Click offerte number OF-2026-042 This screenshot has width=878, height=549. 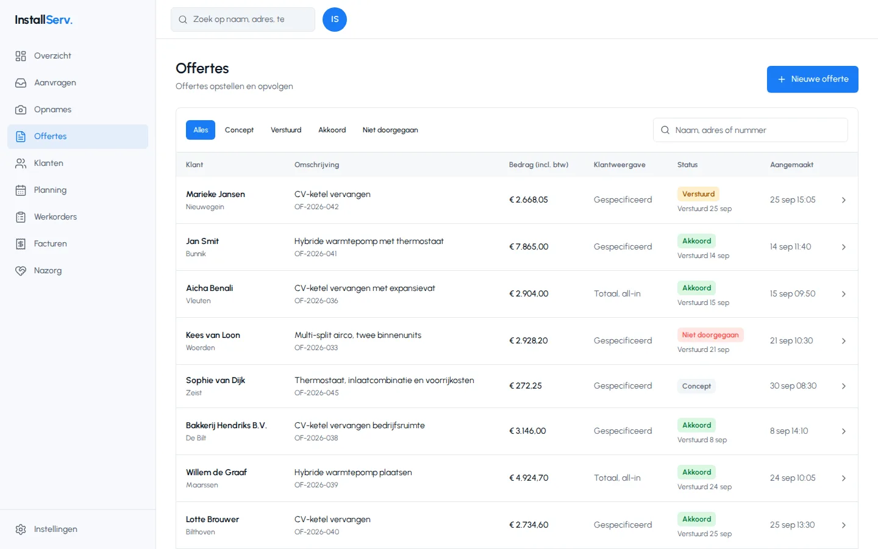316,207
